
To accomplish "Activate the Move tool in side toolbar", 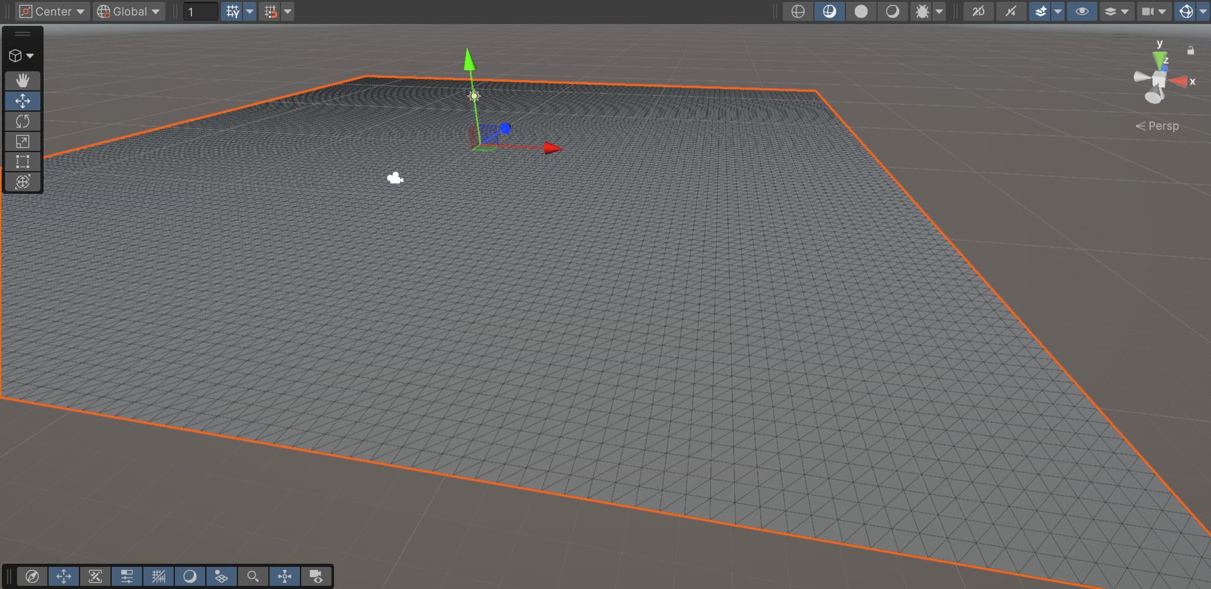I will [x=23, y=101].
